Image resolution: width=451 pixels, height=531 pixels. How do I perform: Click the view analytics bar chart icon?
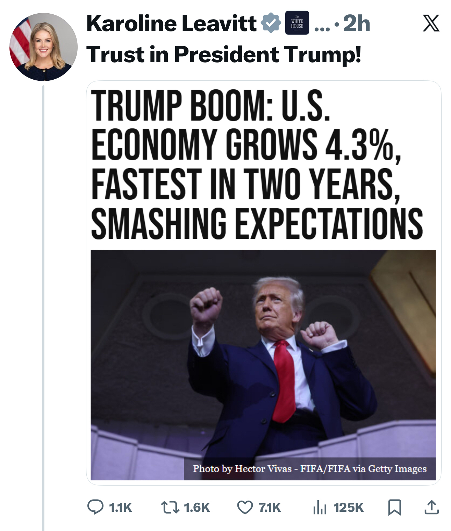[320, 507]
